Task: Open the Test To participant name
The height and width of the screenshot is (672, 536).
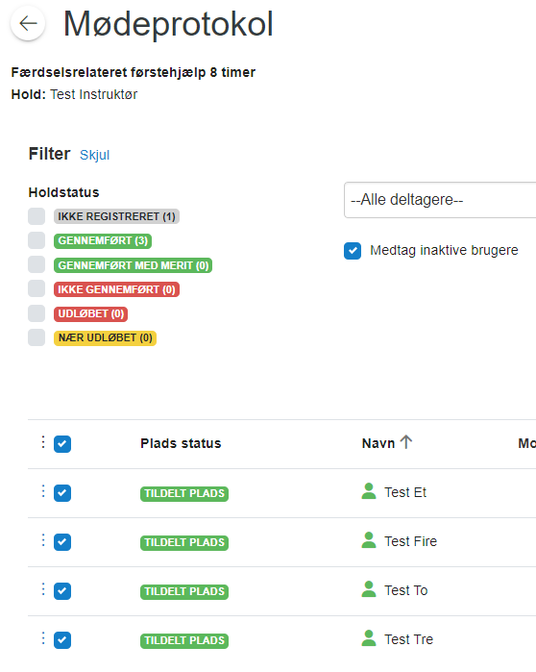Action: point(406,590)
